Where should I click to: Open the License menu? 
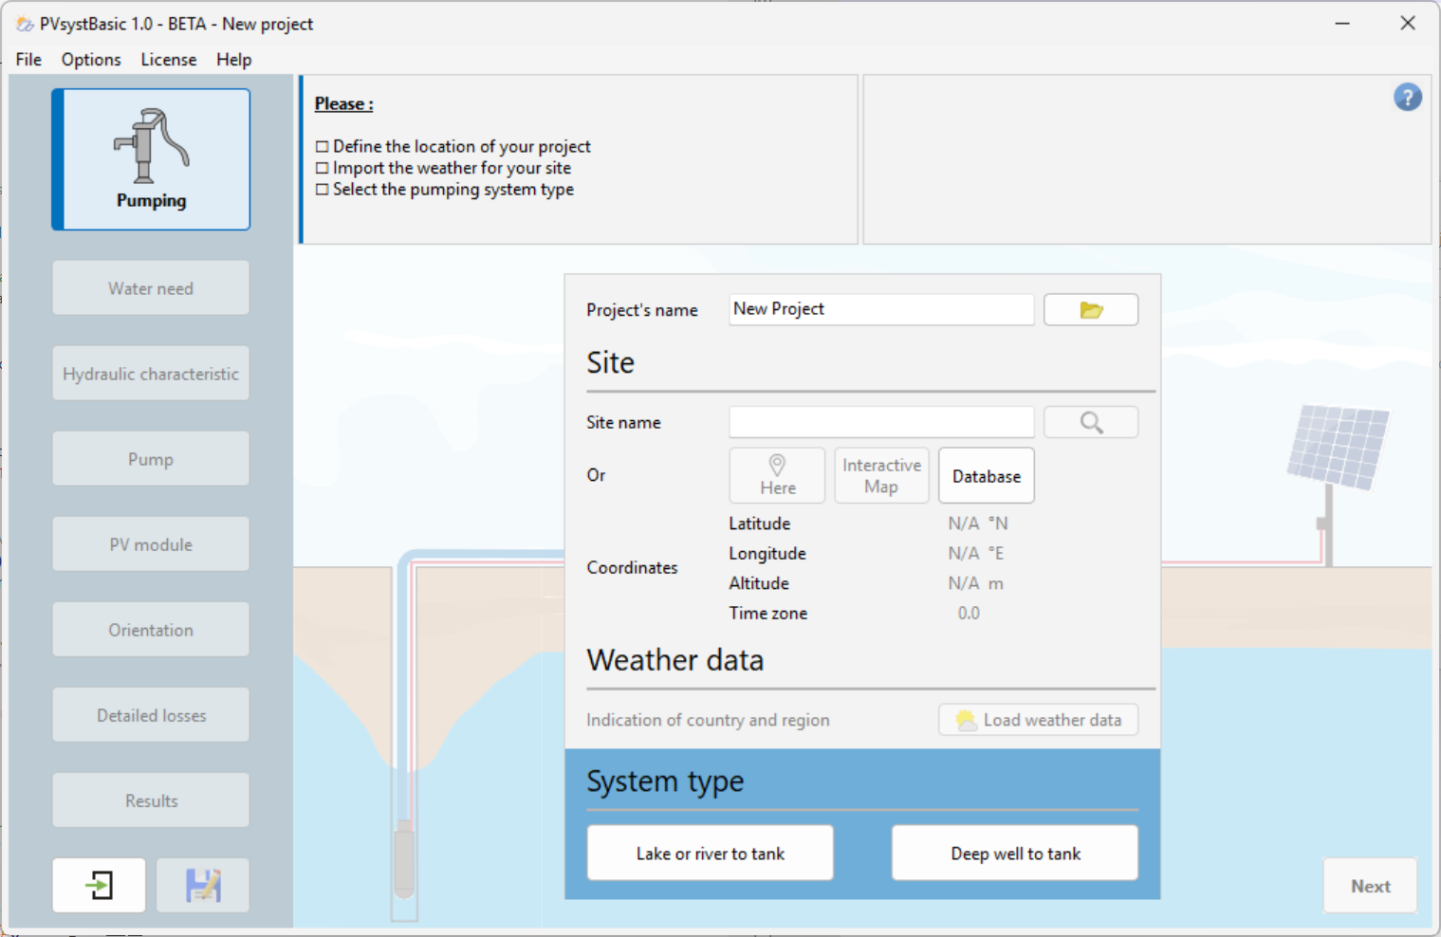click(169, 59)
